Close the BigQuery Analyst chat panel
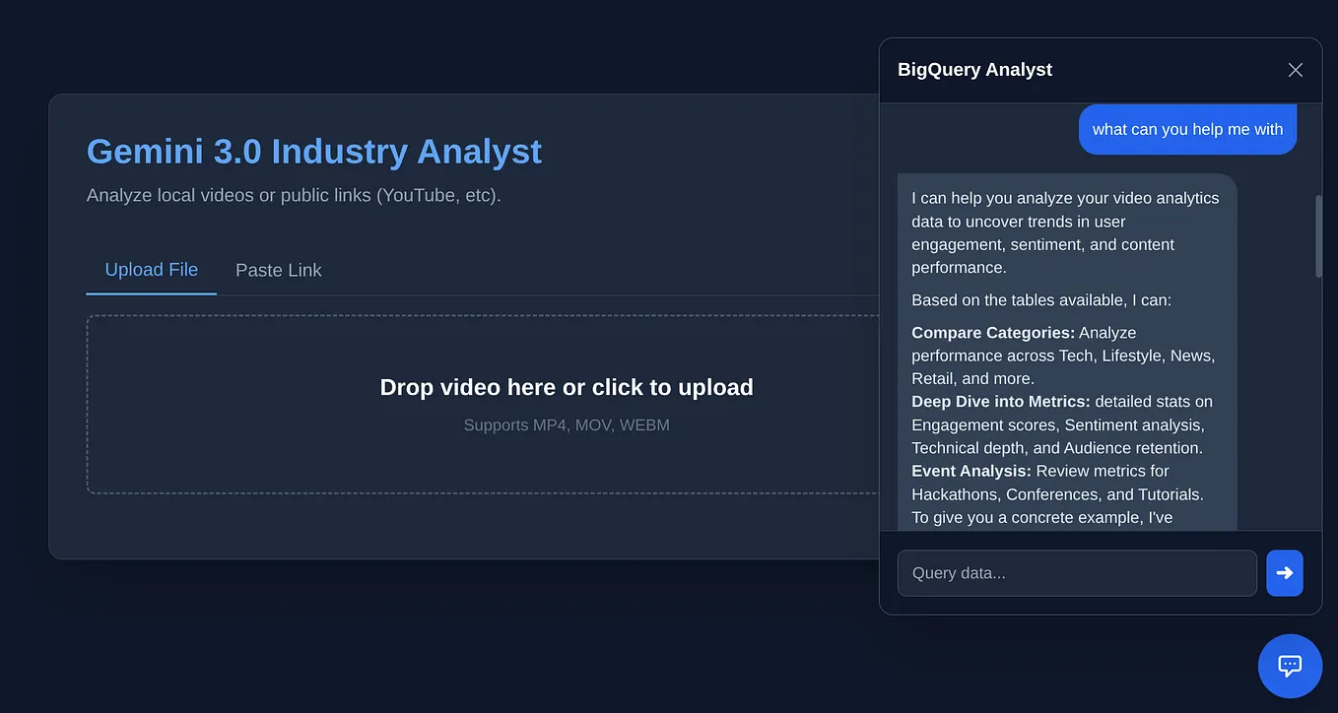The height and width of the screenshot is (713, 1338). point(1296,70)
